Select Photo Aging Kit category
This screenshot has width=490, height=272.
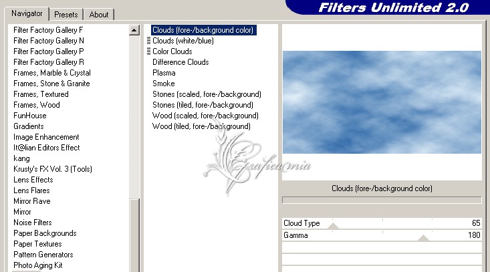coord(38,265)
